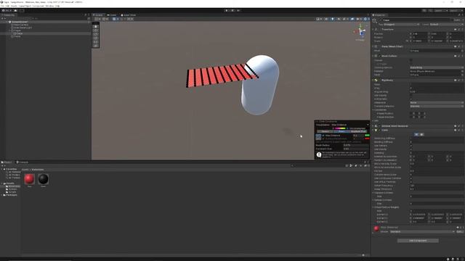Screen dimensions: 465x261
Task: Switch to the Console tab
Action: click(23, 162)
